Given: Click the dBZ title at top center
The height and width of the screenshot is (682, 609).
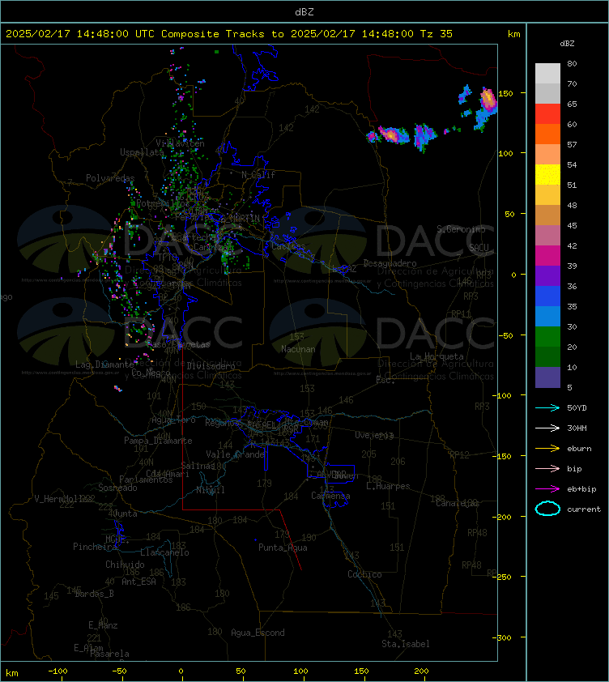Looking at the screenshot, I should point(304,11).
